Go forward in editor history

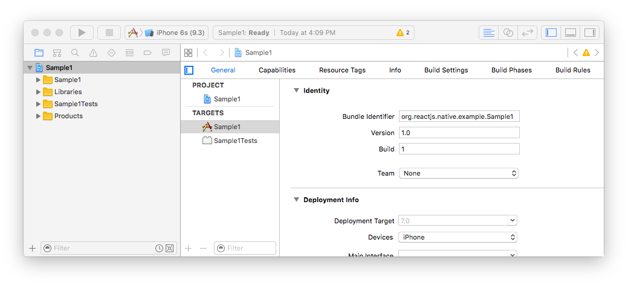(x=221, y=52)
